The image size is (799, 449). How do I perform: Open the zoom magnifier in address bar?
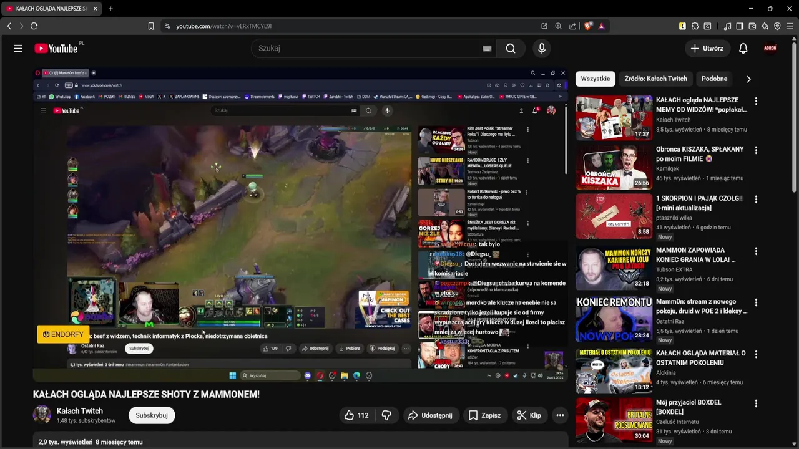(558, 26)
